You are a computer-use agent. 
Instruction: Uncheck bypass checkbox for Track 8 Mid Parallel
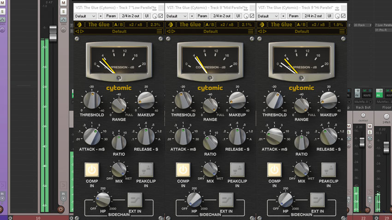(x=252, y=16)
